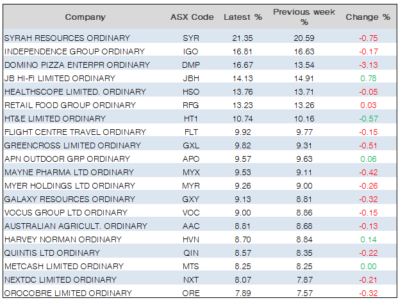Select OROCOBRE LIMITED ORDINARY row
405x305 pixels.
pos(68,293)
